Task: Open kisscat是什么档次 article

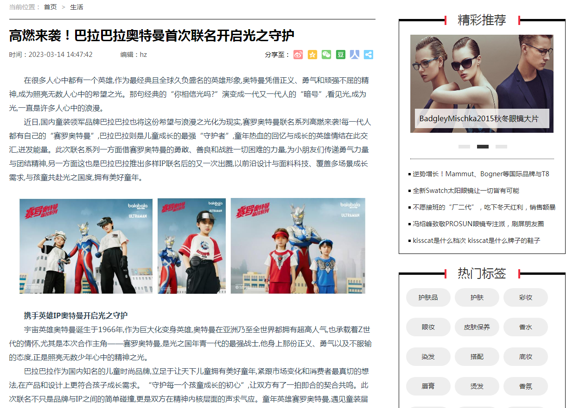Action: [x=477, y=241]
